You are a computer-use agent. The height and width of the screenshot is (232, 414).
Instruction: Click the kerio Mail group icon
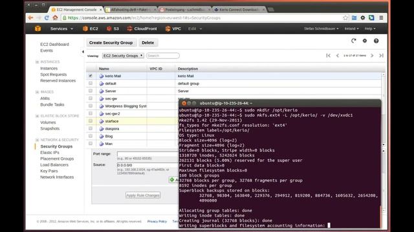pyautogui.click(x=102, y=76)
